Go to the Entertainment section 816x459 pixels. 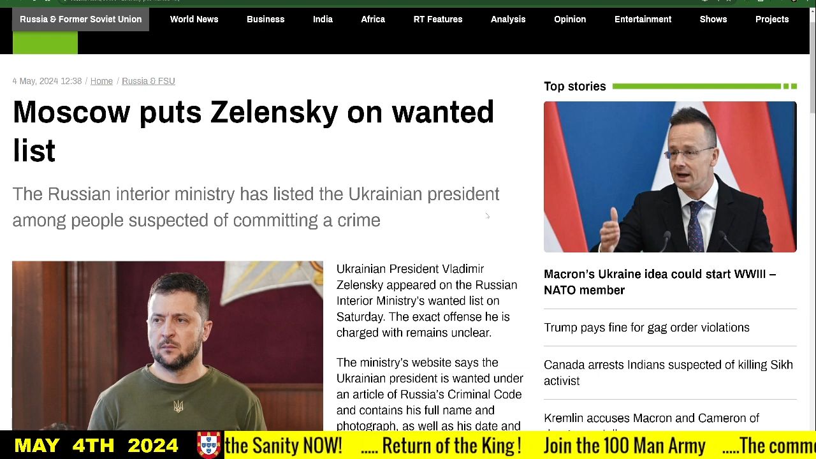[x=643, y=19]
